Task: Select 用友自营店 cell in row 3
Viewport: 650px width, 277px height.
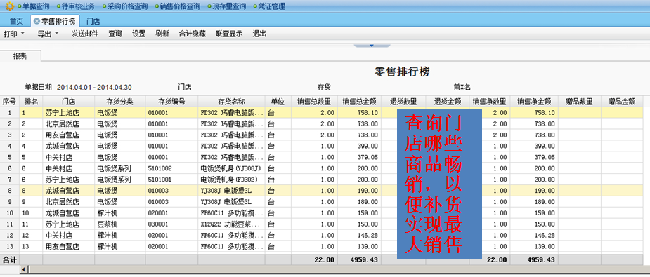Action: pos(69,135)
